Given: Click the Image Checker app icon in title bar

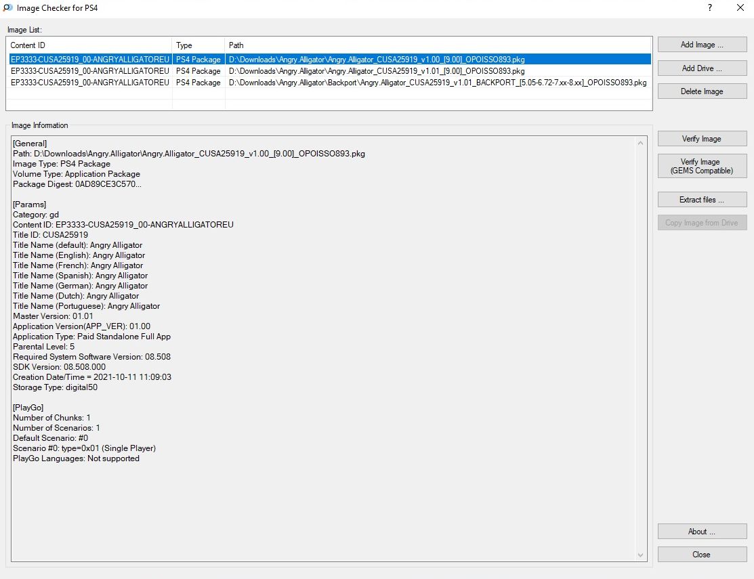Looking at the screenshot, I should [x=7, y=7].
